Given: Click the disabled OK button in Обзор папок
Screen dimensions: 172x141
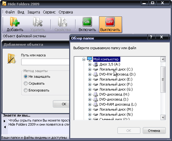Looking at the screenshot, I should click(x=129, y=131).
